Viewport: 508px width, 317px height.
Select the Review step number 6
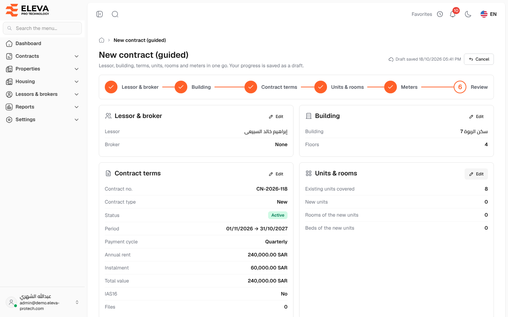click(x=460, y=87)
